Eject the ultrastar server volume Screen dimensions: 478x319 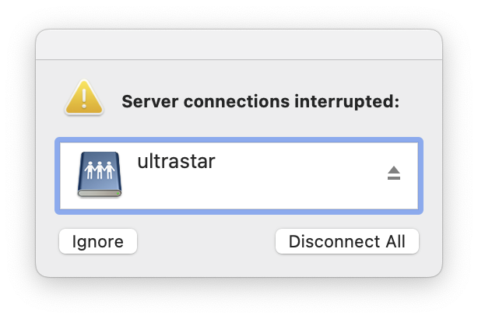tap(394, 173)
